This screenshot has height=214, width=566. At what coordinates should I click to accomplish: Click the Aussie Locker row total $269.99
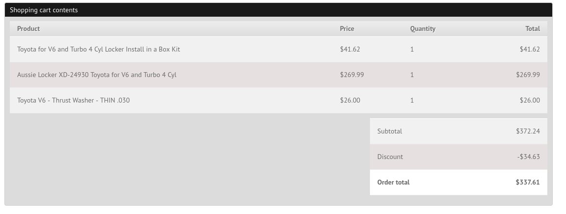coord(528,75)
